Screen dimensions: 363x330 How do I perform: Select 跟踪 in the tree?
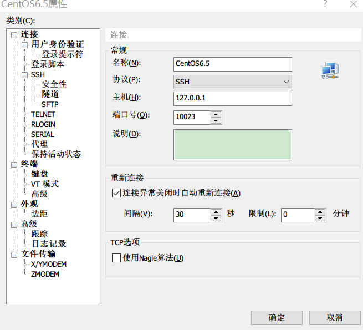point(39,234)
